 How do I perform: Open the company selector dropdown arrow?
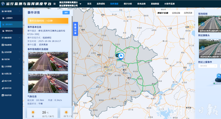click(80, 4)
